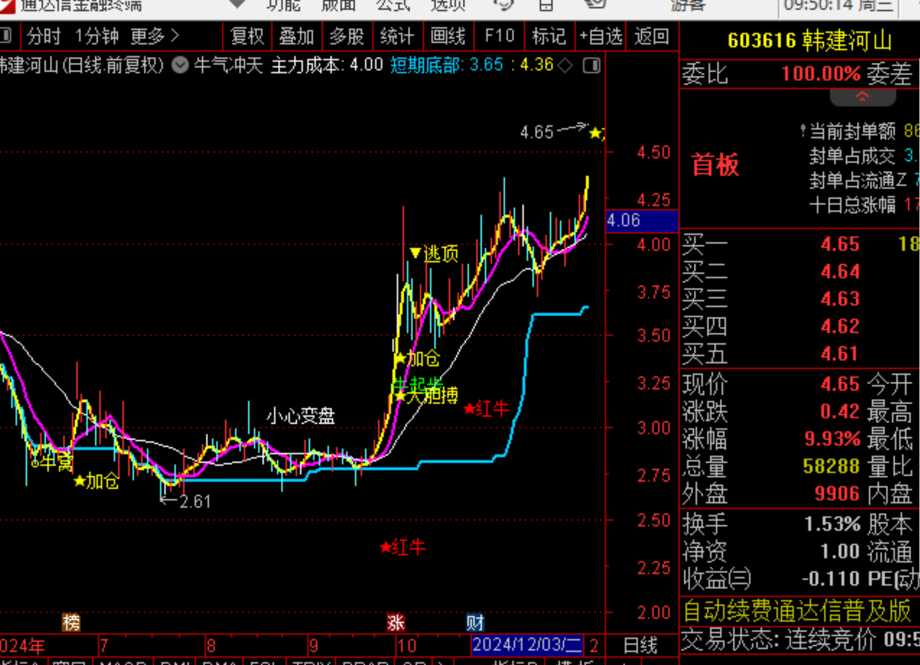The height and width of the screenshot is (665, 920).
Task: Open the F10 company info
Action: [x=500, y=36]
